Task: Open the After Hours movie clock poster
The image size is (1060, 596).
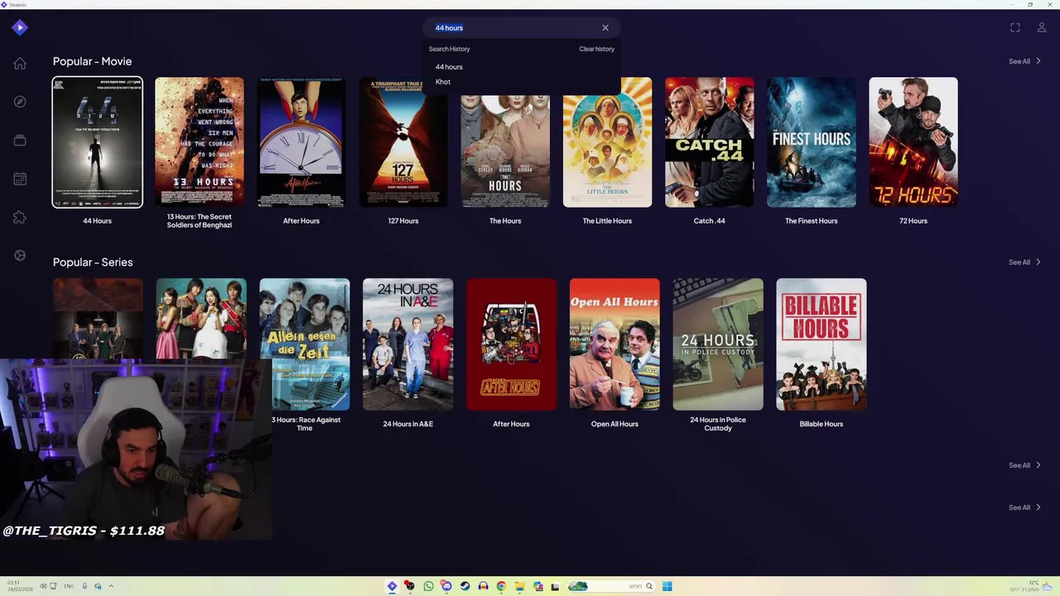Action: pyautogui.click(x=301, y=142)
